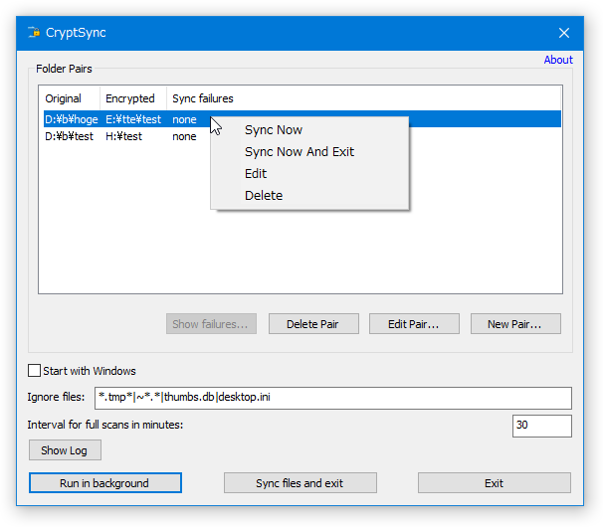Image resolution: width=603 pixels, height=527 pixels.
Task: Click the Delete Pair button
Action: coord(313,323)
